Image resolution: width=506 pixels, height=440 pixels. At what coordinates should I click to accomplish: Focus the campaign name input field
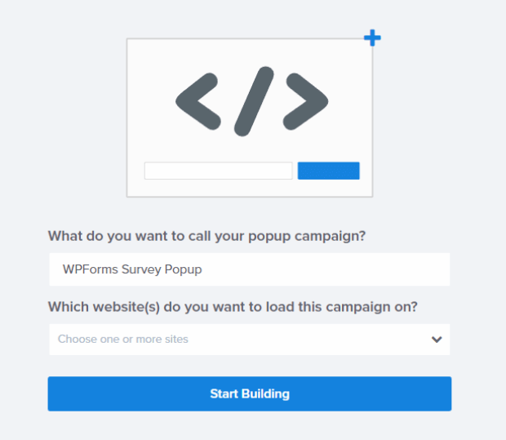pos(250,269)
